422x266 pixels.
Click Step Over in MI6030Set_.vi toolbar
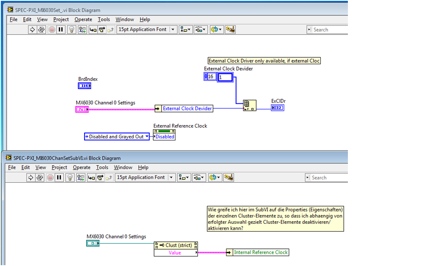click(102, 30)
